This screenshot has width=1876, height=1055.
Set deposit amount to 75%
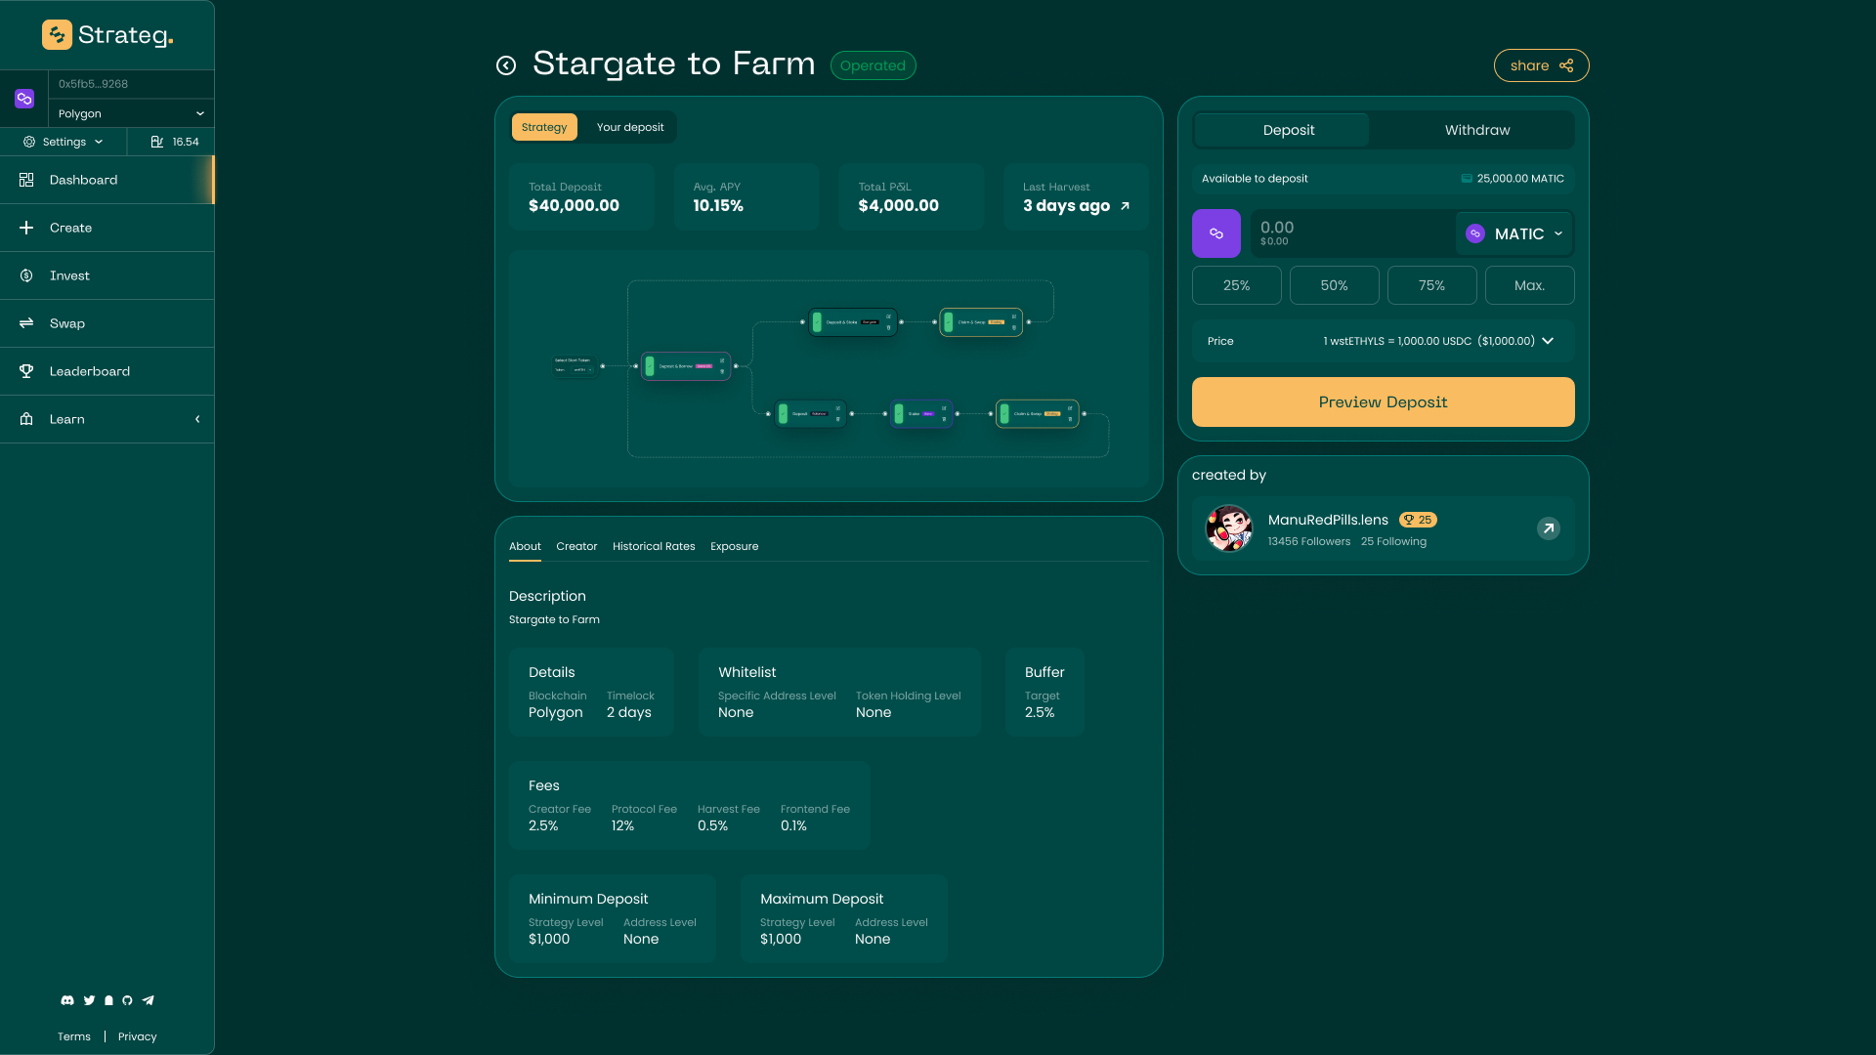pyautogui.click(x=1431, y=285)
